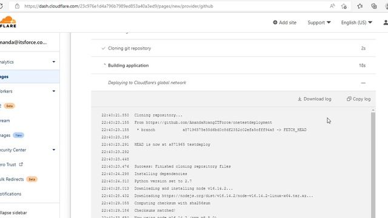Click the browser address bar URL
Image resolution: width=388 pixels, height=218 pixels.
coord(119,6)
